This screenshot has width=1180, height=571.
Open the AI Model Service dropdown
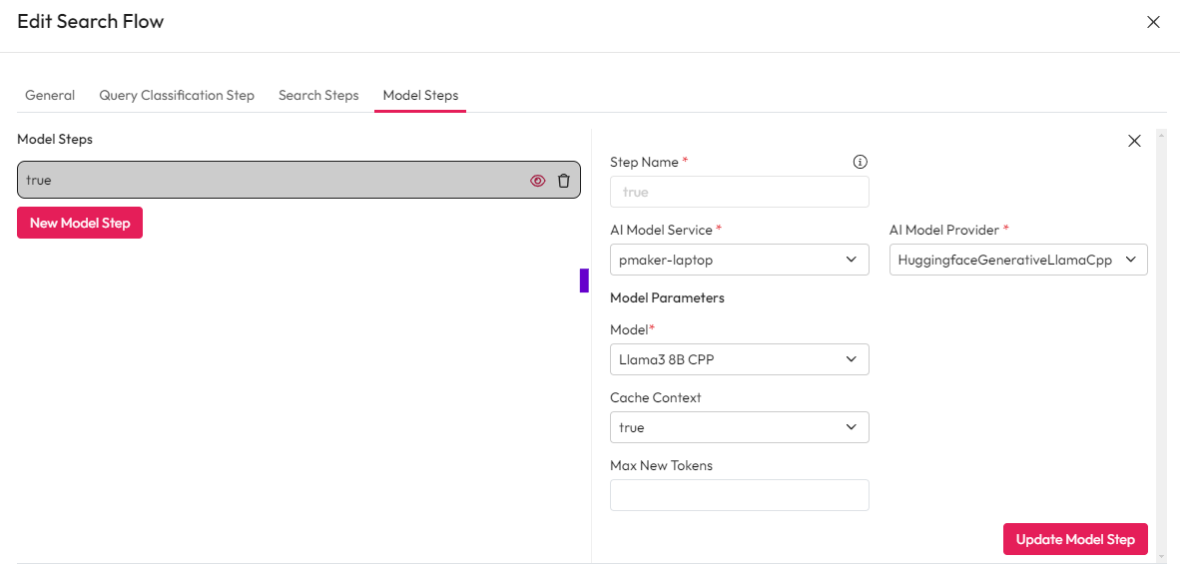pos(739,260)
